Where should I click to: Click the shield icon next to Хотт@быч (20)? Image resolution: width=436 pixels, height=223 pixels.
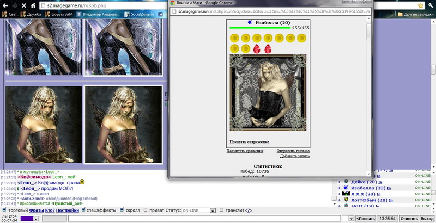pyautogui.click(x=346, y=200)
